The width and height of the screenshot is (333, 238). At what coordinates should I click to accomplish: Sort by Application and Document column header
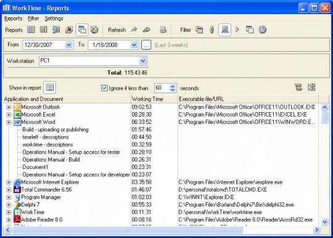coord(67,99)
